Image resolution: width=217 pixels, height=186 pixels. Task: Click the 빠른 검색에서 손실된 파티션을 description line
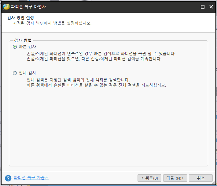[x=96, y=85]
